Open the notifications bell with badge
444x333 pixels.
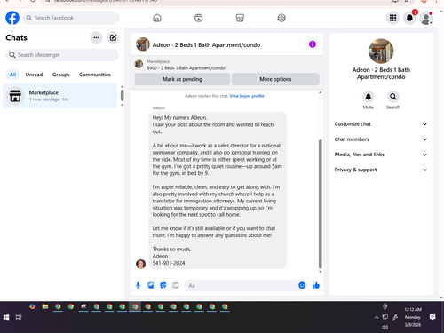pyautogui.click(x=409, y=18)
